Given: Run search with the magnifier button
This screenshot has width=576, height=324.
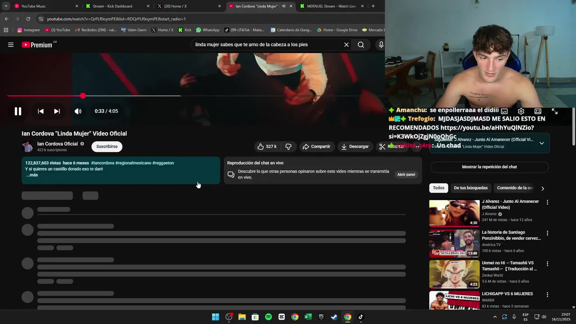Looking at the screenshot, I should coord(361,45).
